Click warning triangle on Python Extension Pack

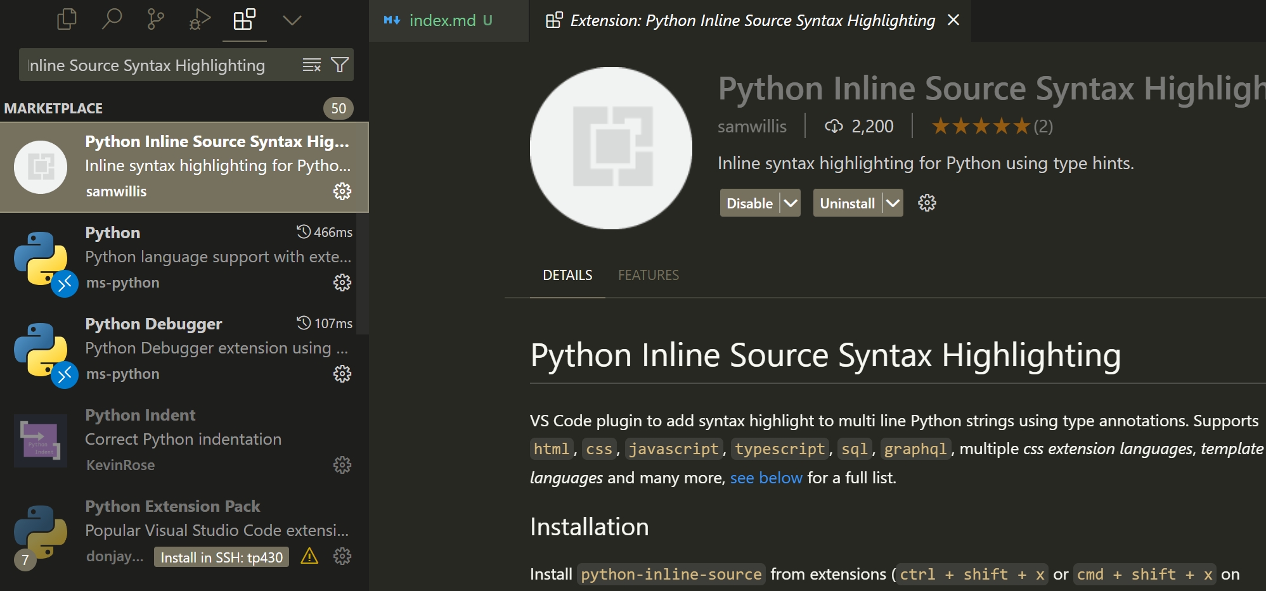point(309,556)
